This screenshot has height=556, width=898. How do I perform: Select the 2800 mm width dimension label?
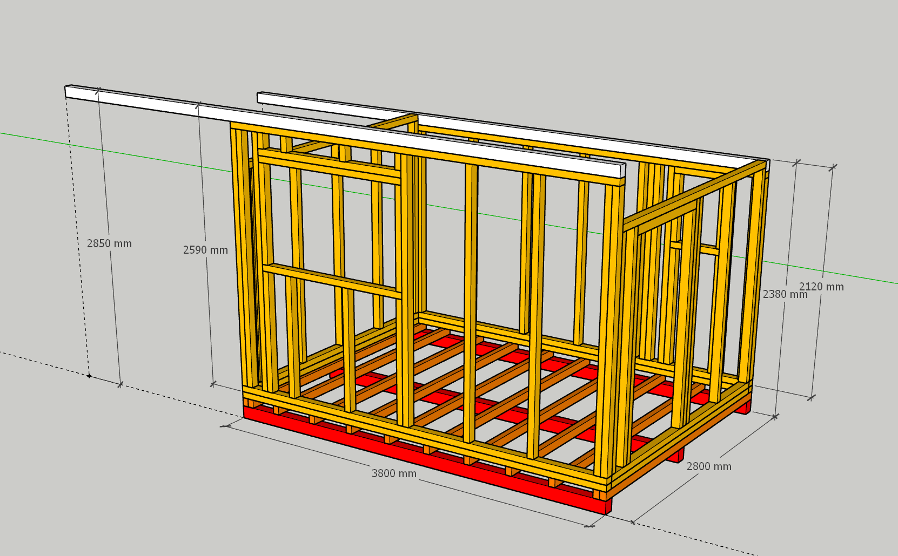pyautogui.click(x=708, y=466)
